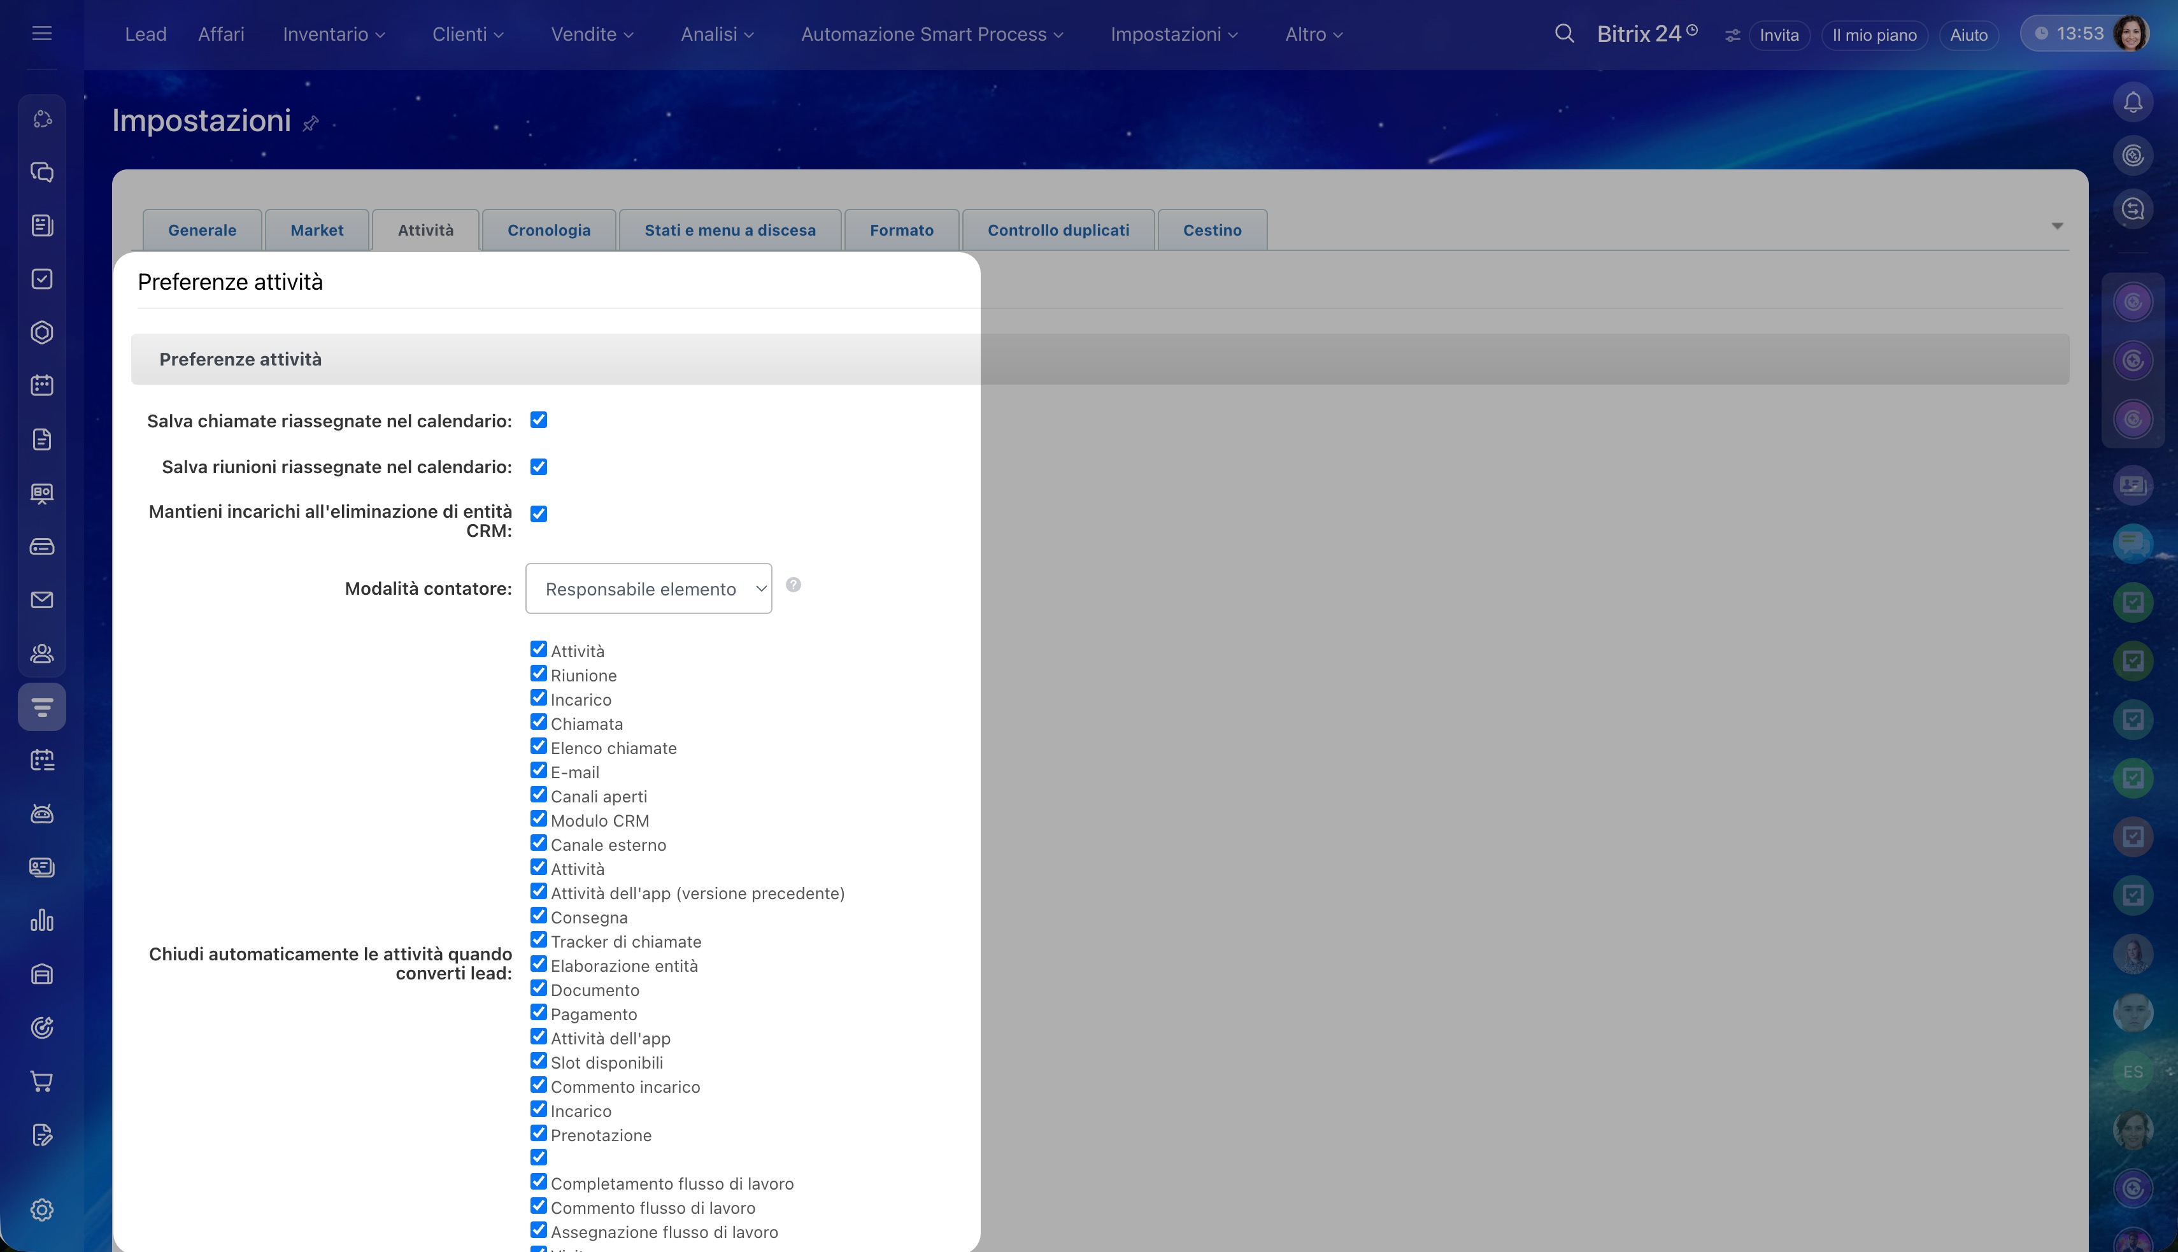The image size is (2178, 1252).
Task: Switch to the Cronologia tab
Action: (548, 230)
